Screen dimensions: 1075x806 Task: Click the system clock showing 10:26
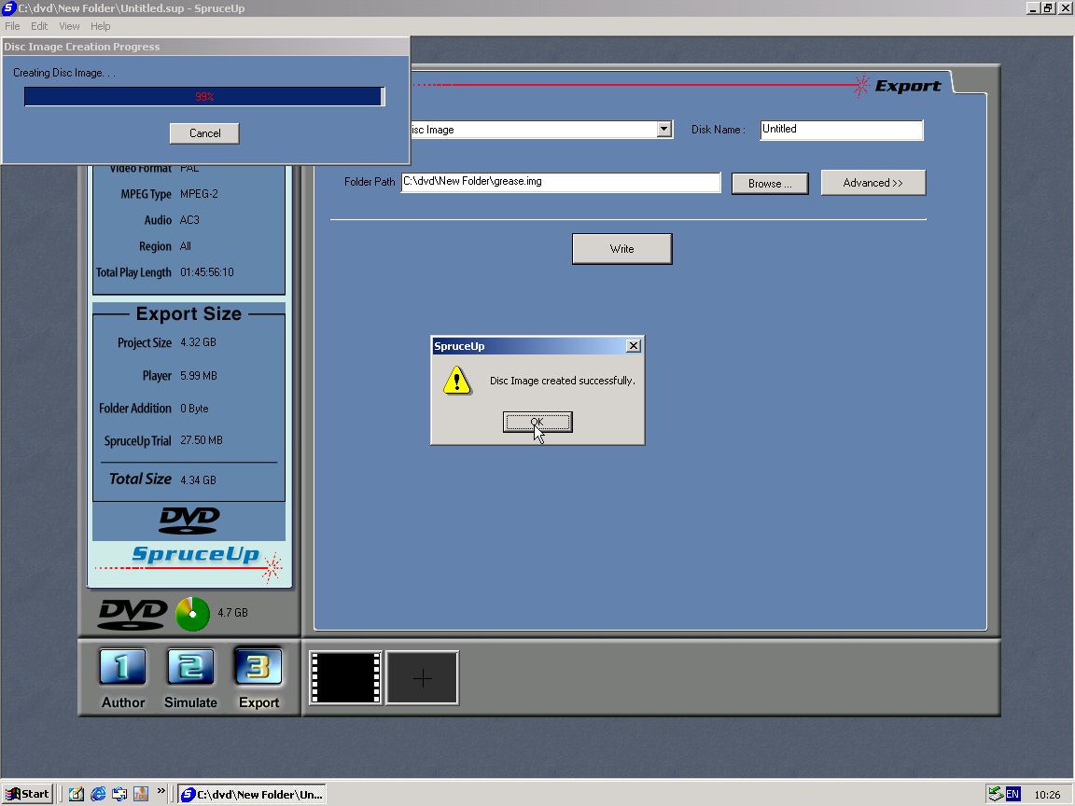tap(1048, 795)
